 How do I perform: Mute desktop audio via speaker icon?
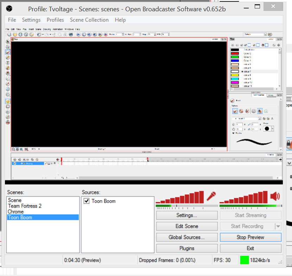(275, 196)
